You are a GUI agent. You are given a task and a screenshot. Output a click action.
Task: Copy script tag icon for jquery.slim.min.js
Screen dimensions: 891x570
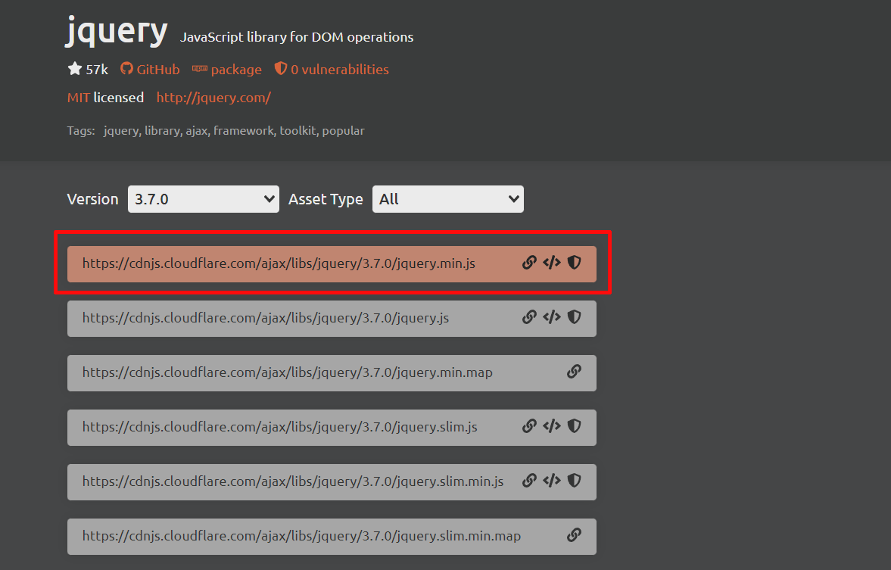click(552, 481)
